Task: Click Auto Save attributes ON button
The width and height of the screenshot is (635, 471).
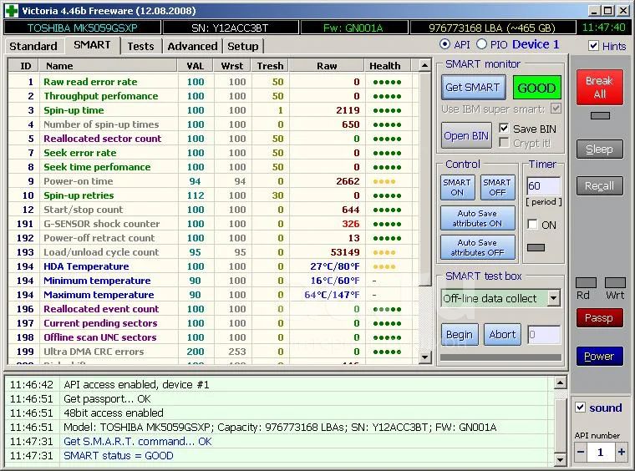Action: tap(477, 218)
